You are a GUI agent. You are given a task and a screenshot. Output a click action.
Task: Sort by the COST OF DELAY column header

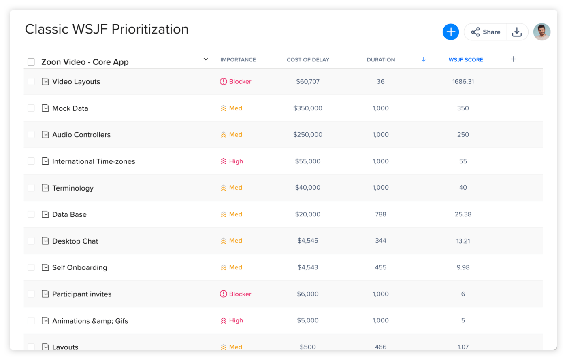pos(308,59)
